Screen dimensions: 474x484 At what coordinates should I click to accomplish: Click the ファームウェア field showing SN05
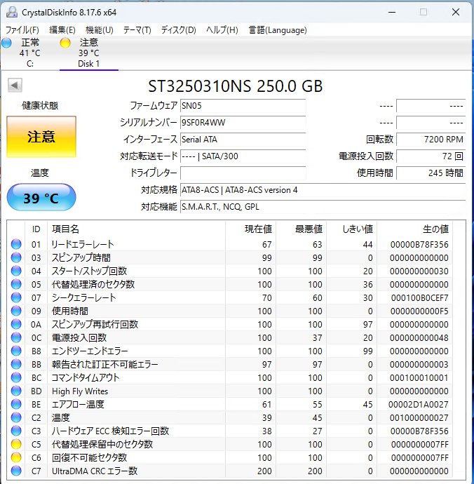click(243, 106)
